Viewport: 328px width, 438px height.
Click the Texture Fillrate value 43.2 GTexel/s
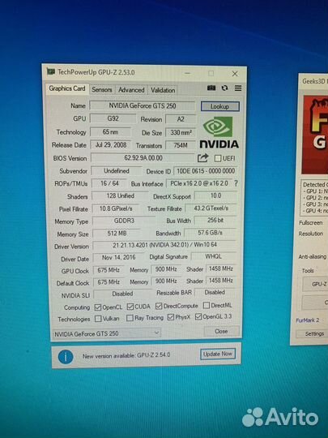click(x=211, y=208)
